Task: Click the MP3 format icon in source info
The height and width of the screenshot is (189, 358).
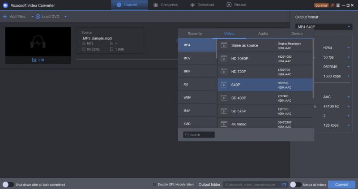Action: coord(84,43)
